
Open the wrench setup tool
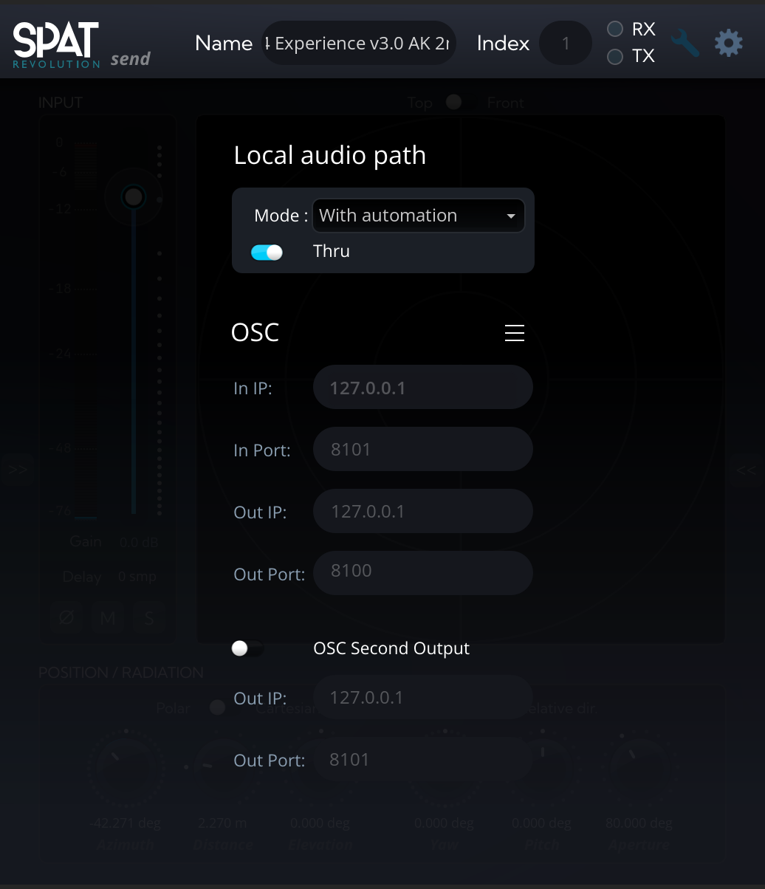pyautogui.click(x=685, y=42)
